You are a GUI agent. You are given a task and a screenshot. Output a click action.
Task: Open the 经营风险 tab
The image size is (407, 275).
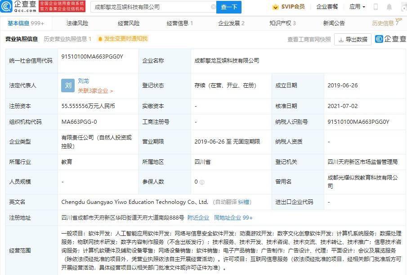tap(129, 23)
